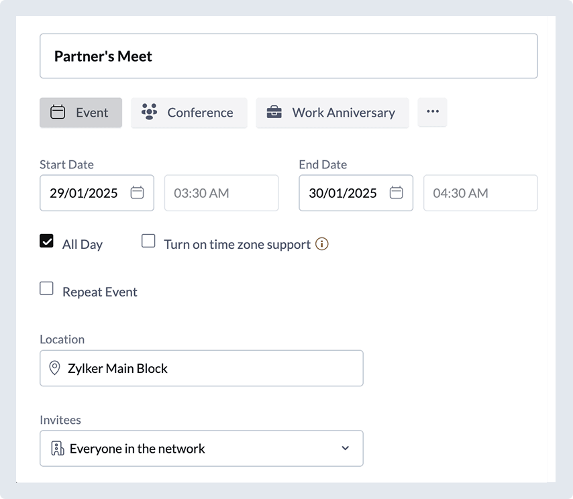Click the calendar icon on Event button
The width and height of the screenshot is (573, 499).
58,113
